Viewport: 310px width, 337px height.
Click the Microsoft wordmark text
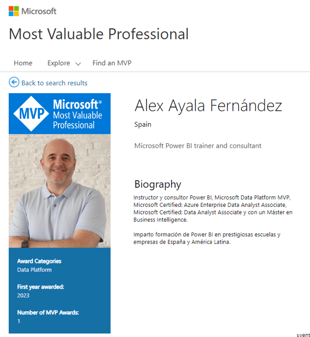pyautogui.click(x=39, y=11)
